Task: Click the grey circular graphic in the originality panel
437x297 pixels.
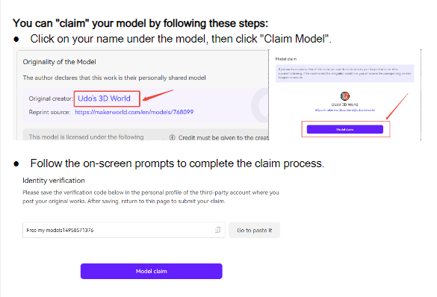Action: 260,105
